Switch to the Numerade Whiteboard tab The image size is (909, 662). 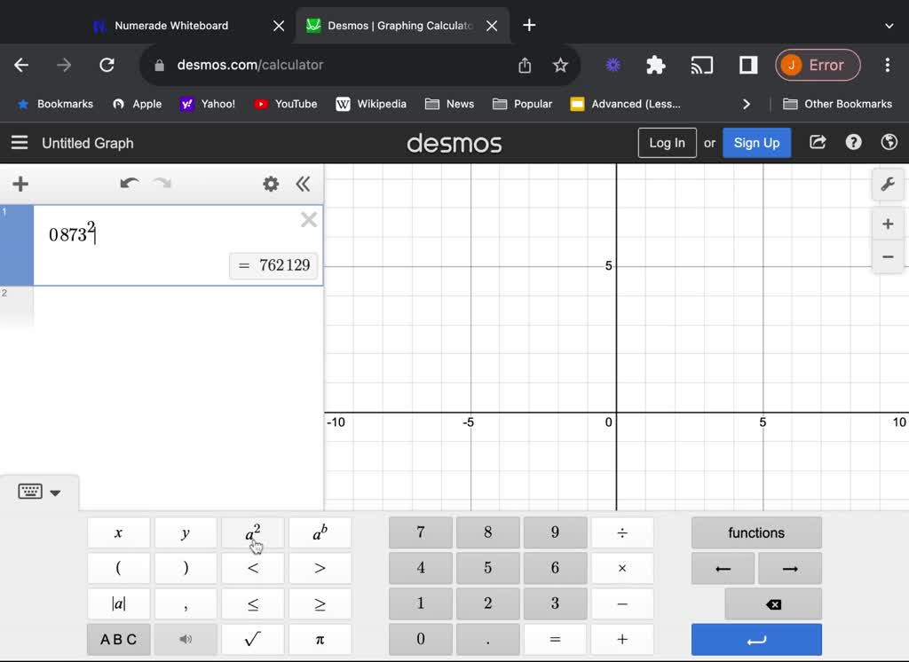[171, 26]
